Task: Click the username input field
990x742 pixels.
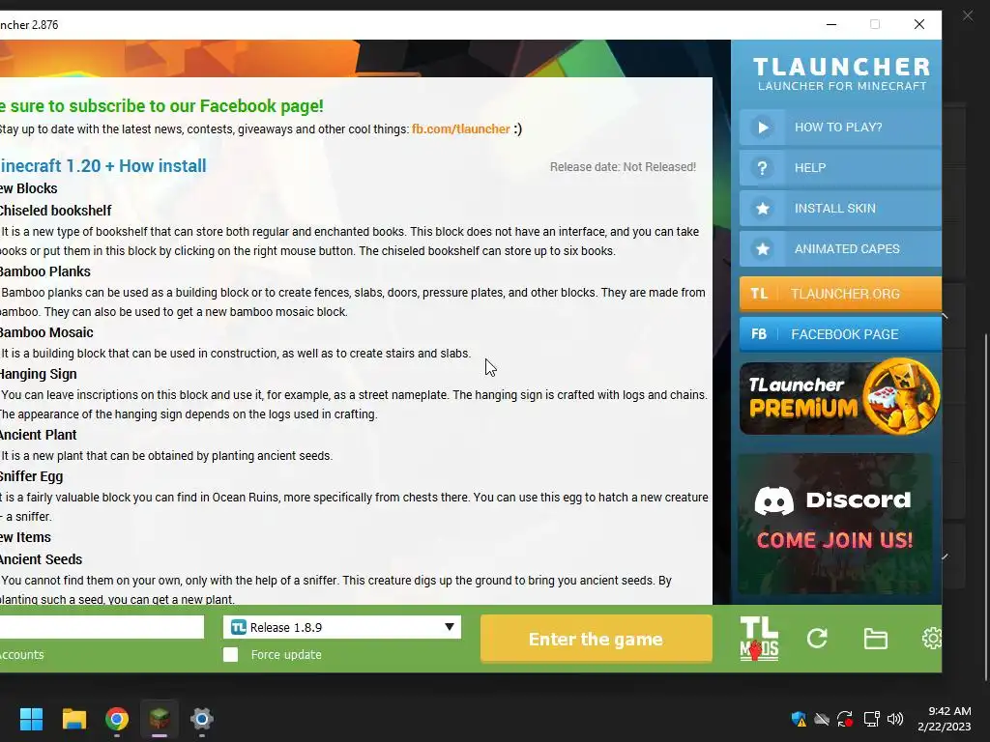Action: (102, 627)
